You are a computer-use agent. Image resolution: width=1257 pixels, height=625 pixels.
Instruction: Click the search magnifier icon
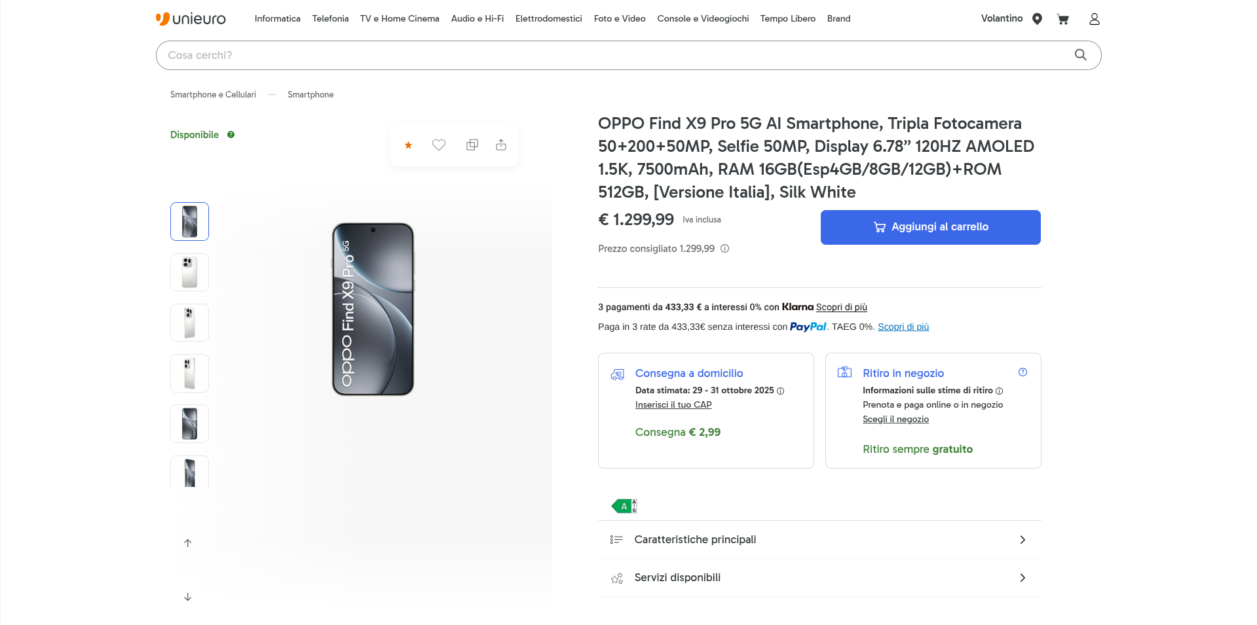click(x=1080, y=55)
